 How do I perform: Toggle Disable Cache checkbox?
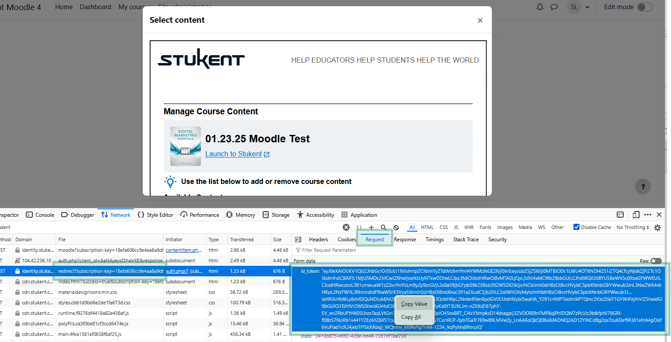pyautogui.click(x=576, y=227)
